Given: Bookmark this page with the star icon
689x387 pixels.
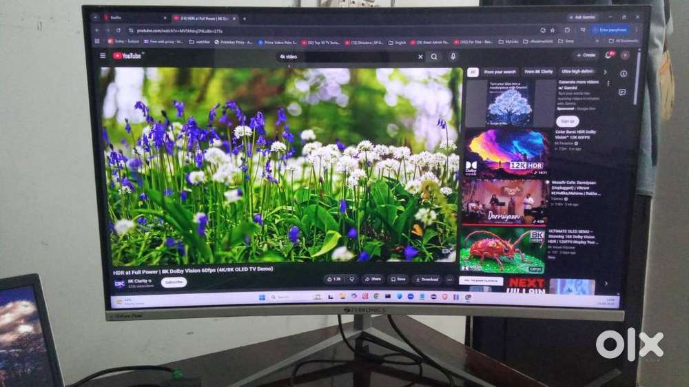Looking at the screenshot, I should 553,30.
